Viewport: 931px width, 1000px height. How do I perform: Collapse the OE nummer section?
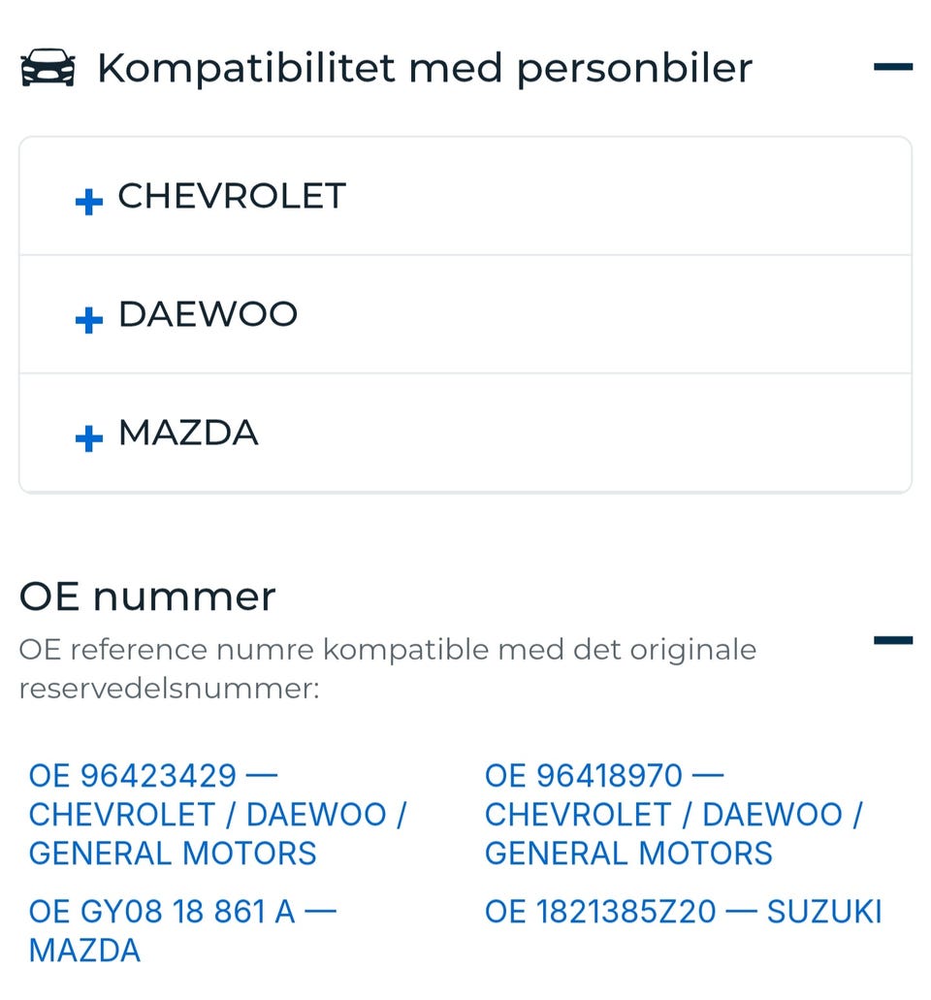point(892,640)
